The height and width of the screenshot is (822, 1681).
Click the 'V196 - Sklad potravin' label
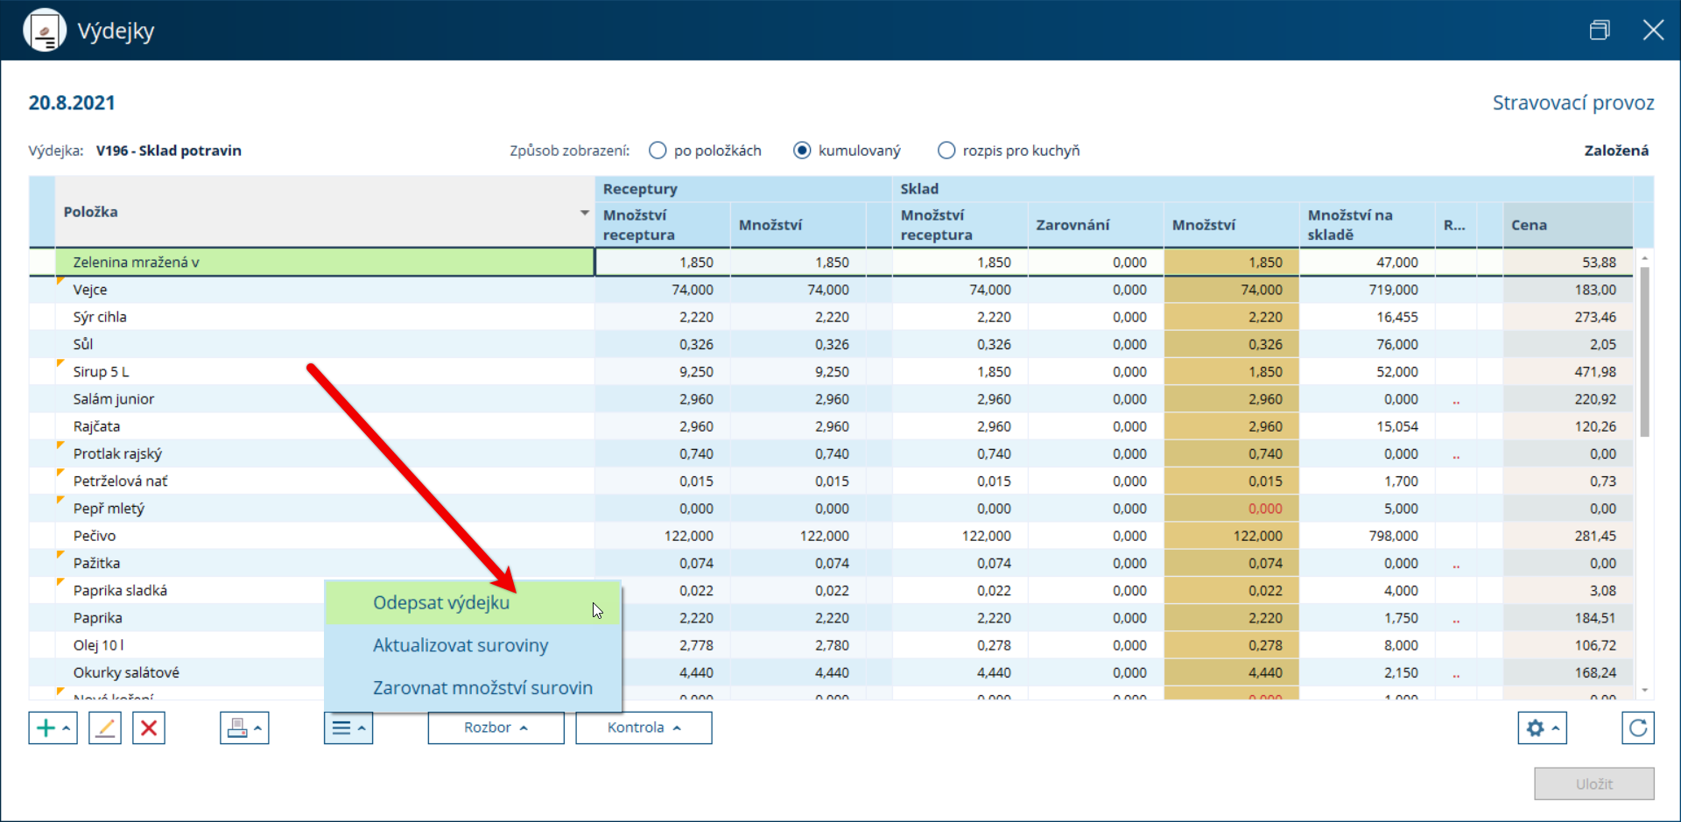169,151
